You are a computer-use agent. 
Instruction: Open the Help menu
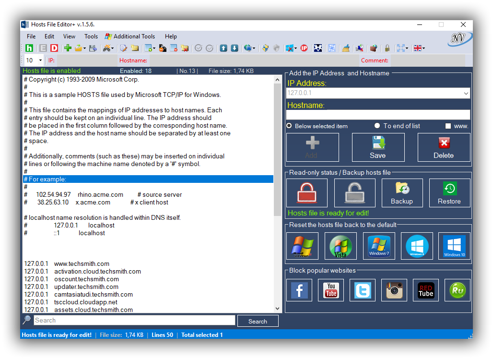[171, 36]
